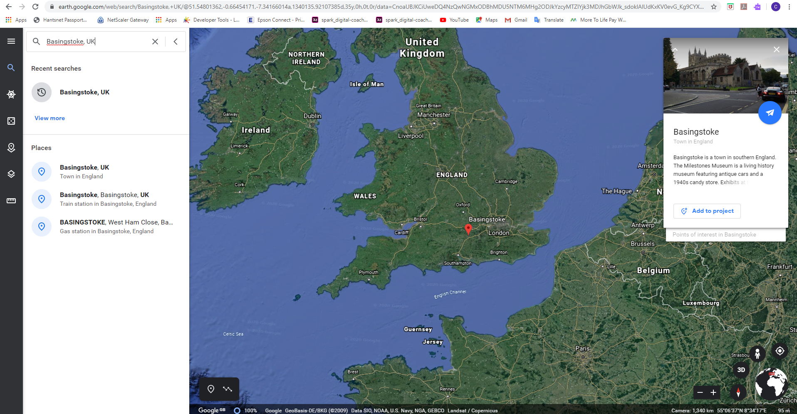The image size is (797, 414).
Task: Open Voyager ship's wheel icon
Action: pyautogui.click(x=11, y=94)
